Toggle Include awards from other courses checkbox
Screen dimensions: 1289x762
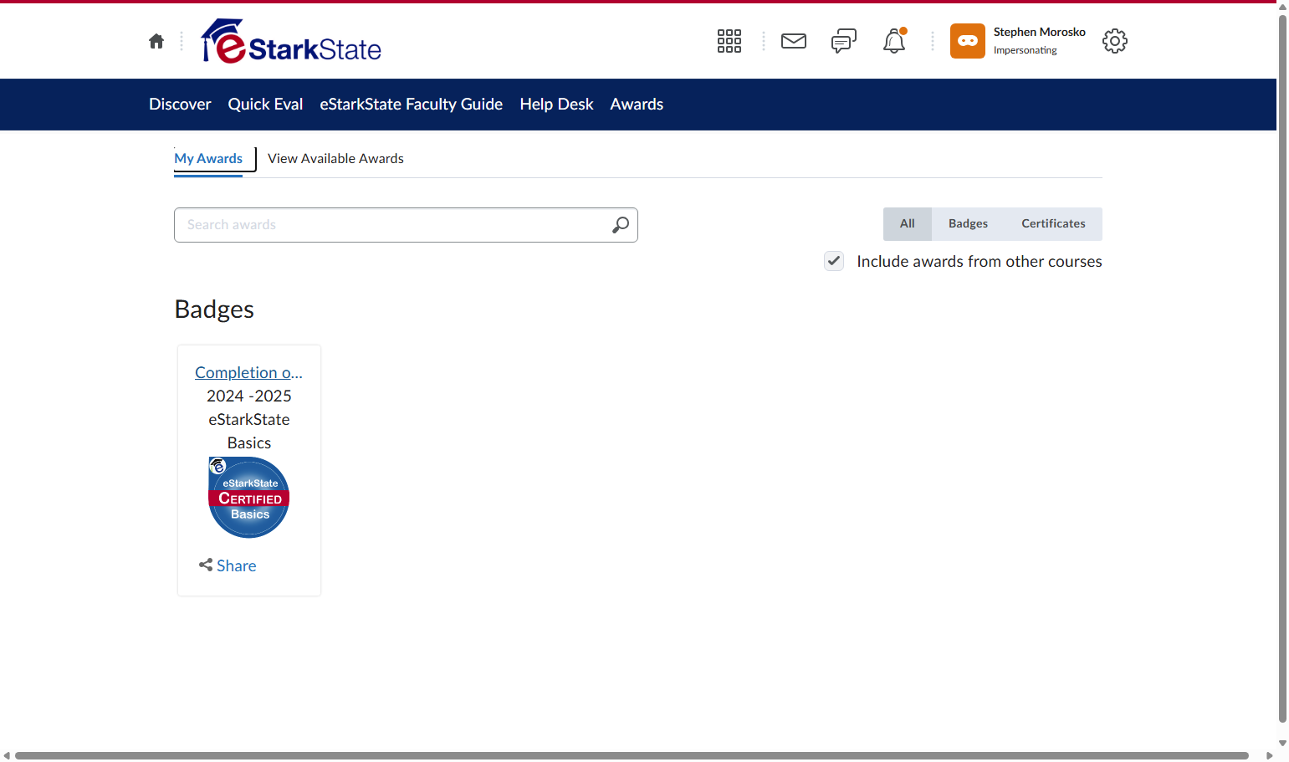[834, 261]
